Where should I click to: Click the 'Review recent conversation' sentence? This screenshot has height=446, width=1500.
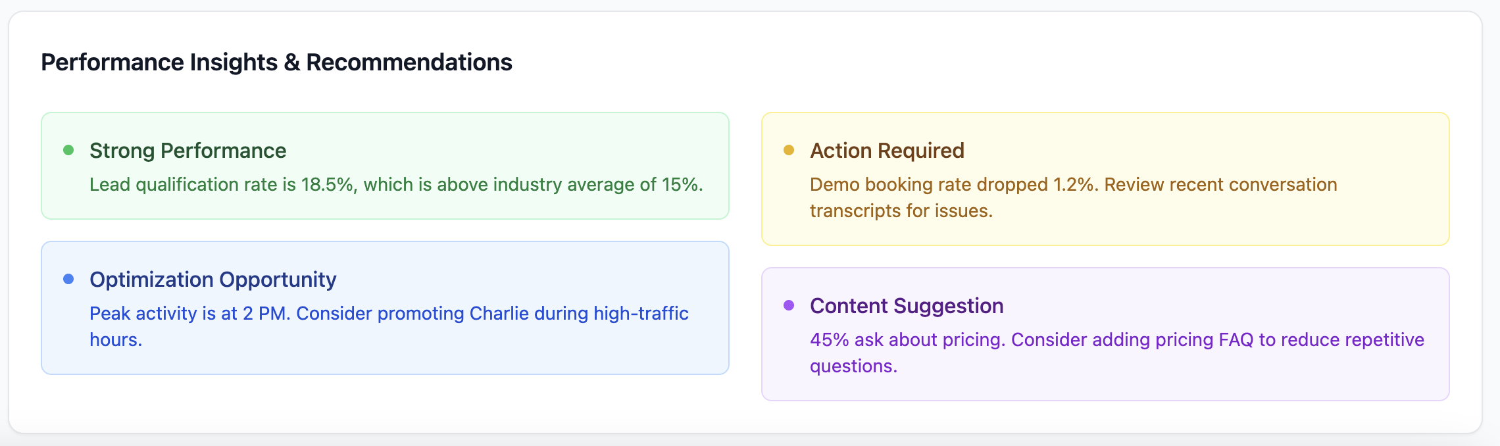pos(1220,185)
